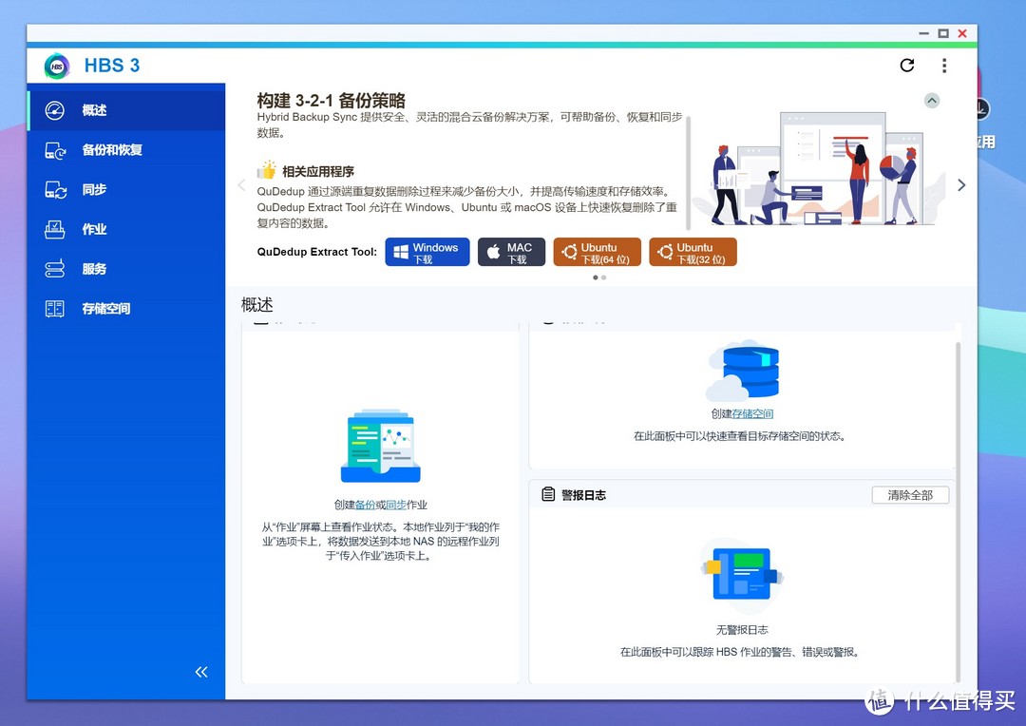Select 同步 in the sidebar
This screenshot has width=1026, height=726.
pyautogui.click(x=126, y=190)
